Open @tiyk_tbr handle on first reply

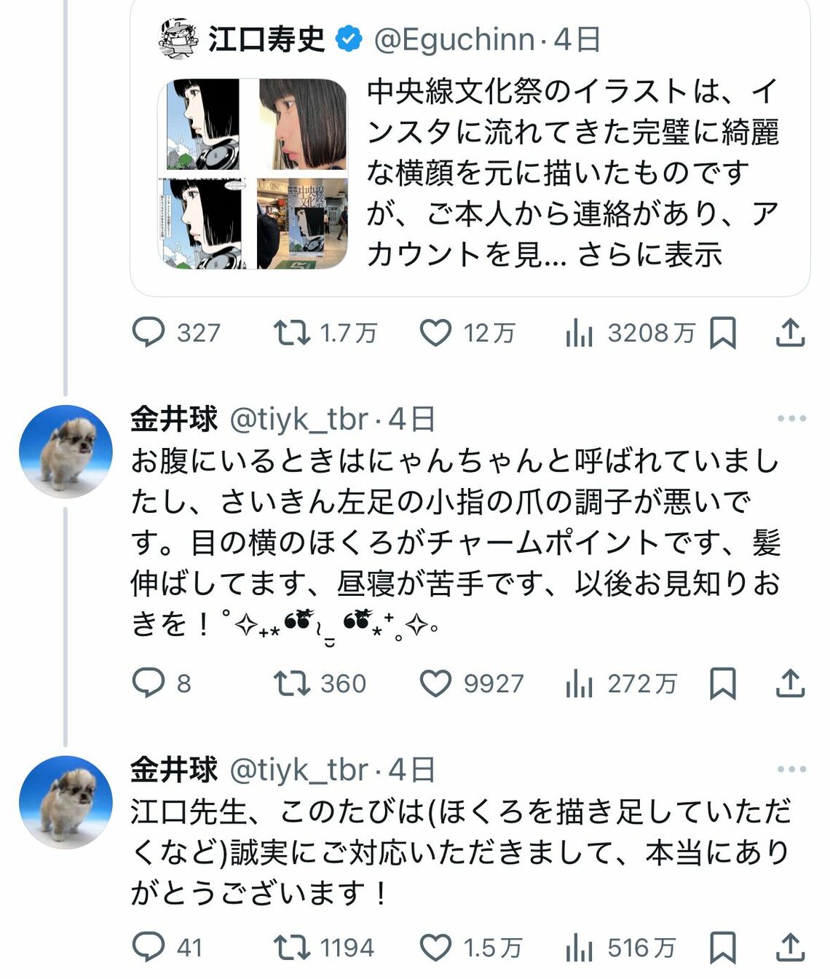tap(299, 420)
